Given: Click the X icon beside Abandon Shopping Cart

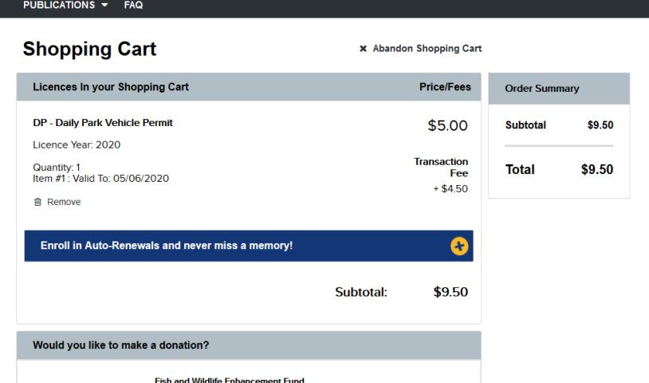Looking at the screenshot, I should 363,49.
